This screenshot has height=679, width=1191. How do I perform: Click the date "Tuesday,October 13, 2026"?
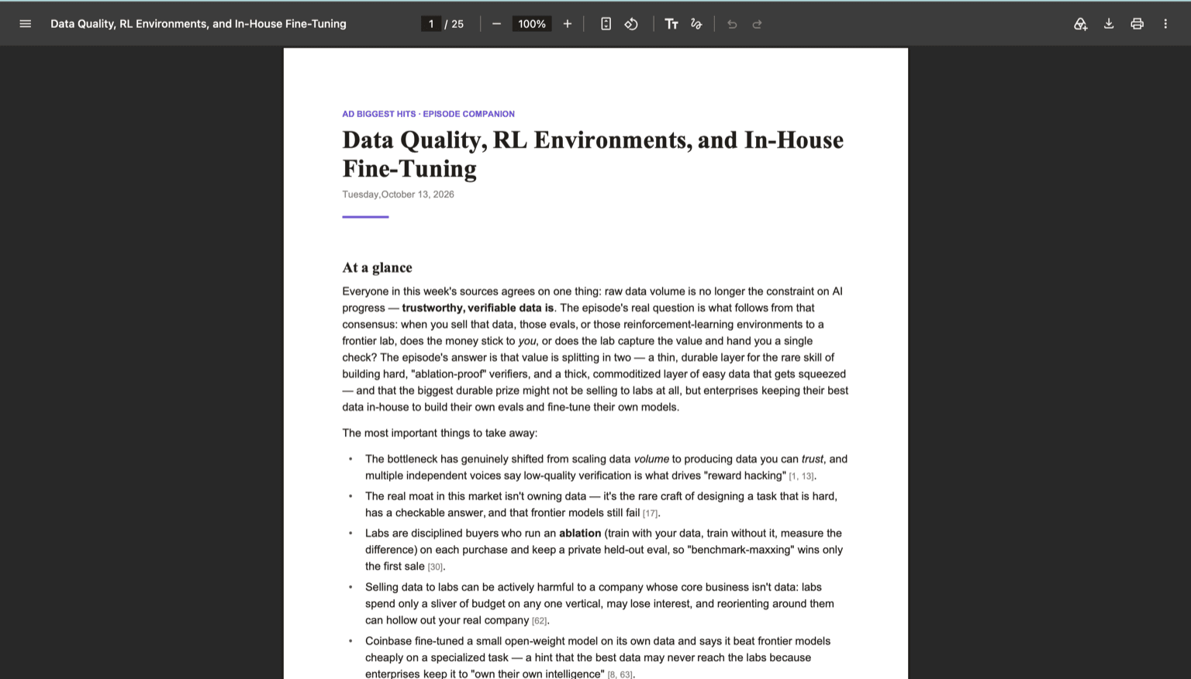point(399,195)
